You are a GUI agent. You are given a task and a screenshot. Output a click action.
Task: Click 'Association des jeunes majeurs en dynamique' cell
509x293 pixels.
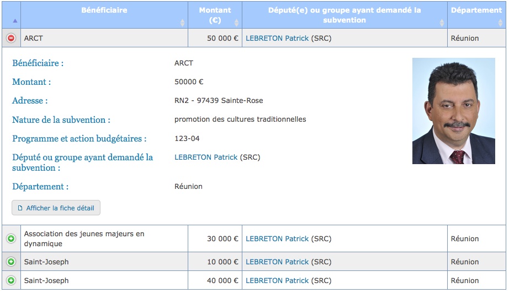[x=104, y=238]
